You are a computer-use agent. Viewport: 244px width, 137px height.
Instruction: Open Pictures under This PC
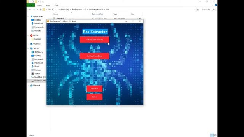click(x=37, y=70)
